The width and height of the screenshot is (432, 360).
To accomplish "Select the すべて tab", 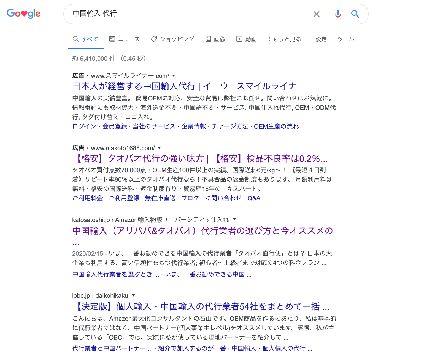I will pyautogui.click(x=85, y=39).
